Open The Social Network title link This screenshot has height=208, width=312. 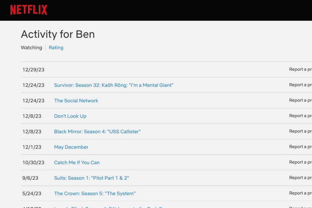76,100
